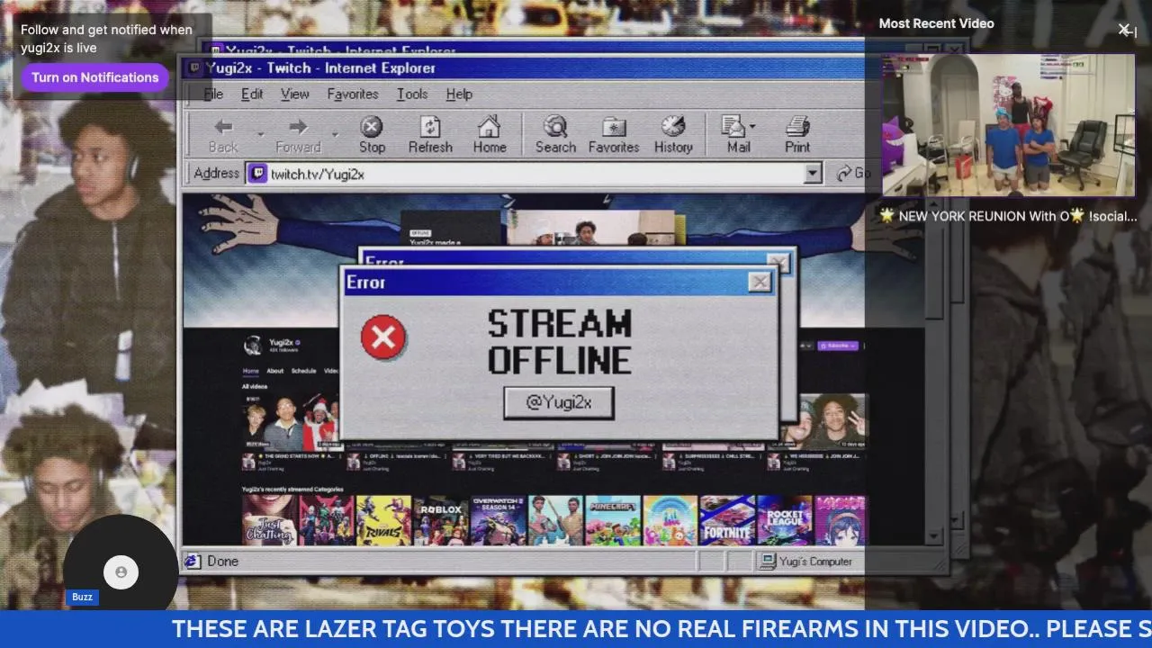
Task: Expand the Address bar dropdown arrow
Action: point(813,173)
